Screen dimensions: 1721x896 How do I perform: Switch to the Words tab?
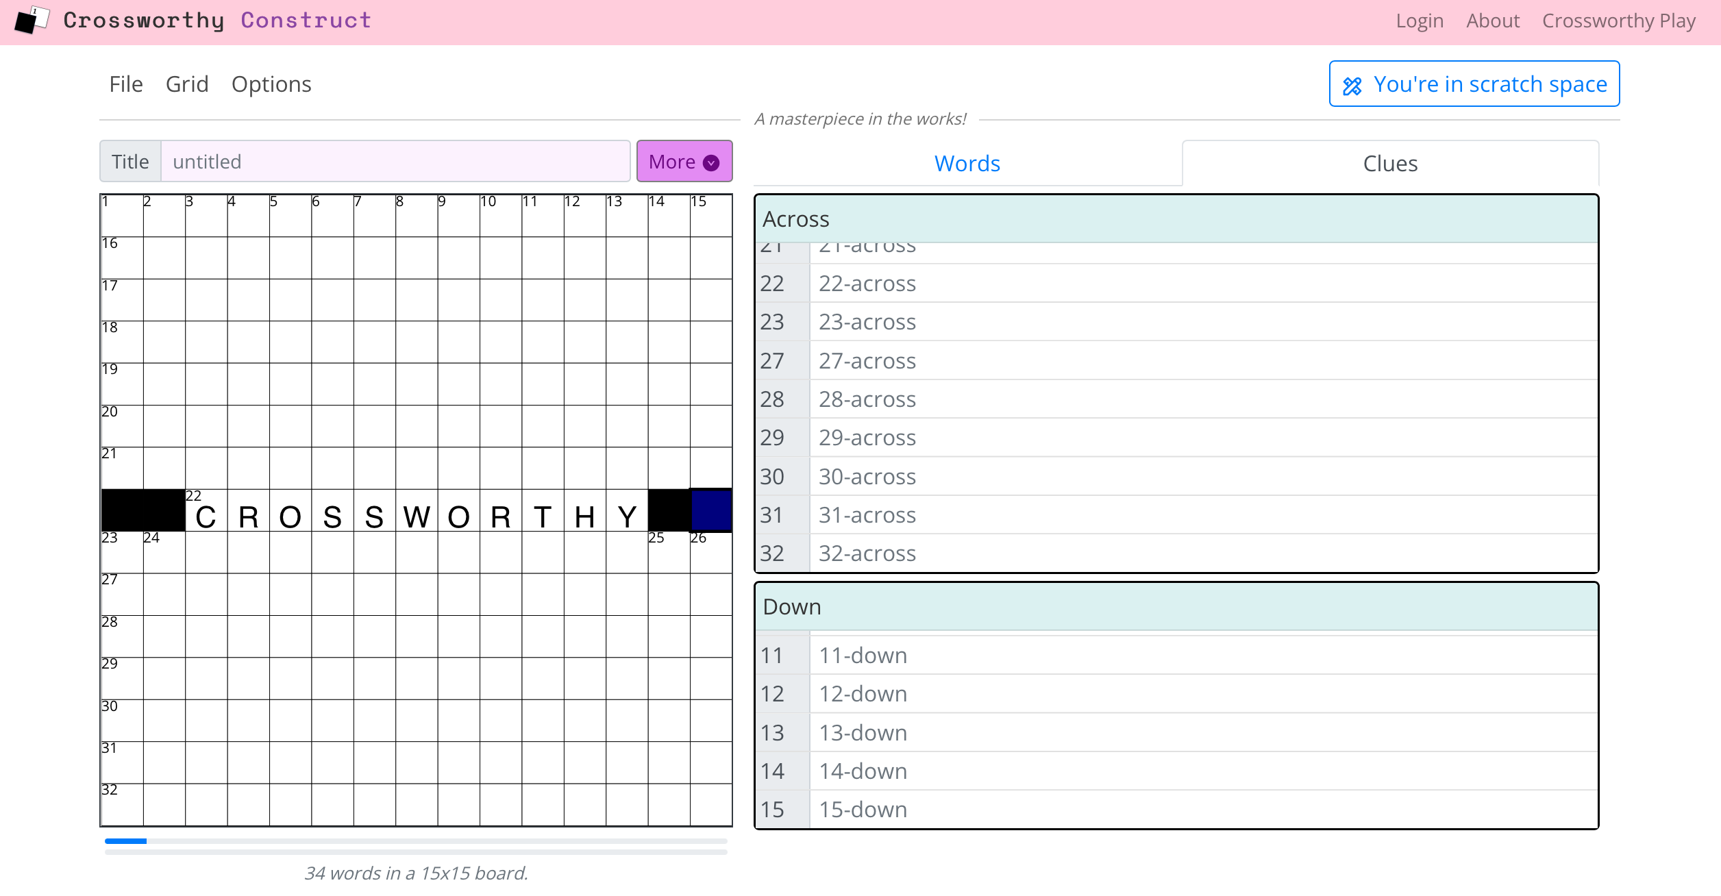[x=967, y=163]
